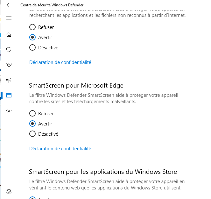Screen dimensions: 211x199
Task: Open Virus & threat protection shield icon
Action: [9, 50]
